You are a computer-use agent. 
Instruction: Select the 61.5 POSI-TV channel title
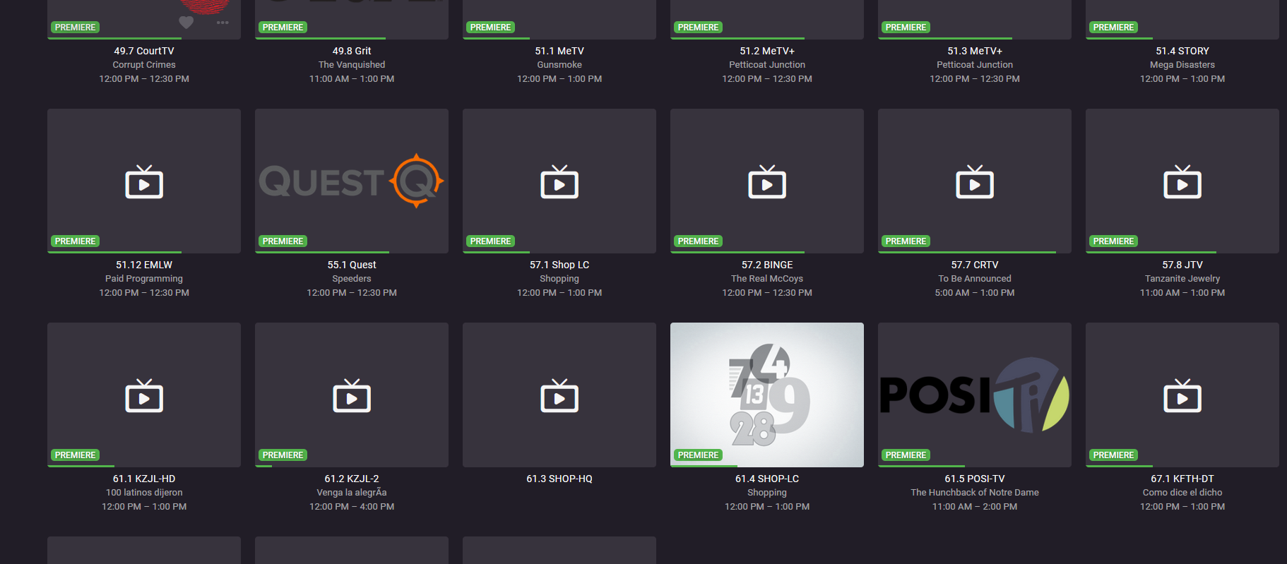(975, 479)
